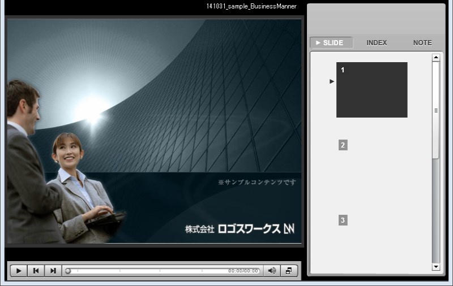Open the NOTE tab
The image size is (453, 286).
pos(422,43)
